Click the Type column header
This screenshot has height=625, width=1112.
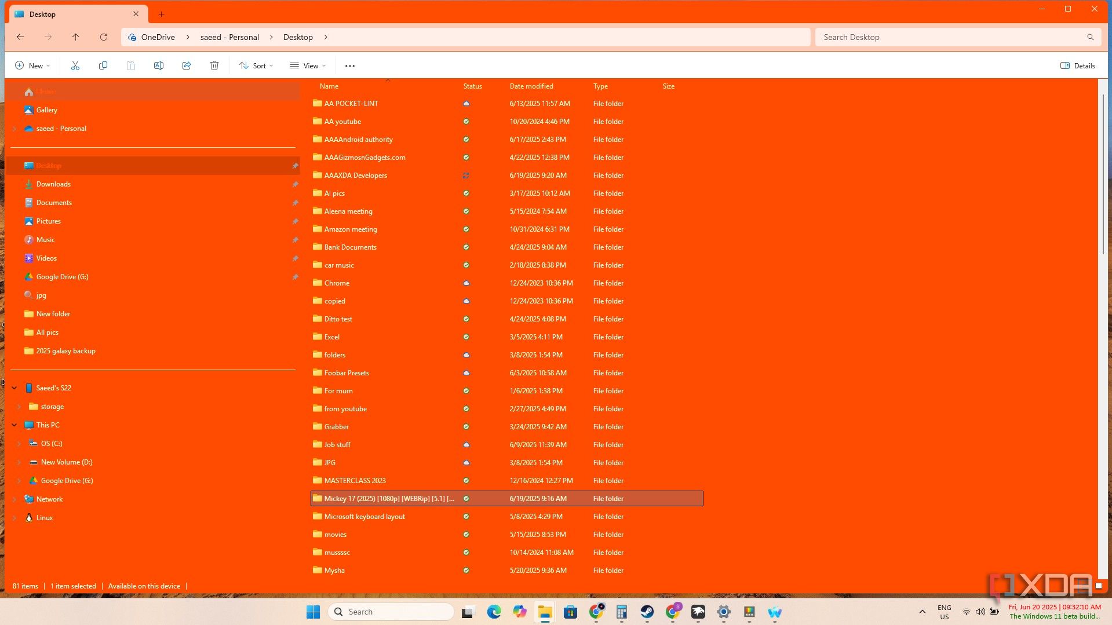click(x=600, y=86)
